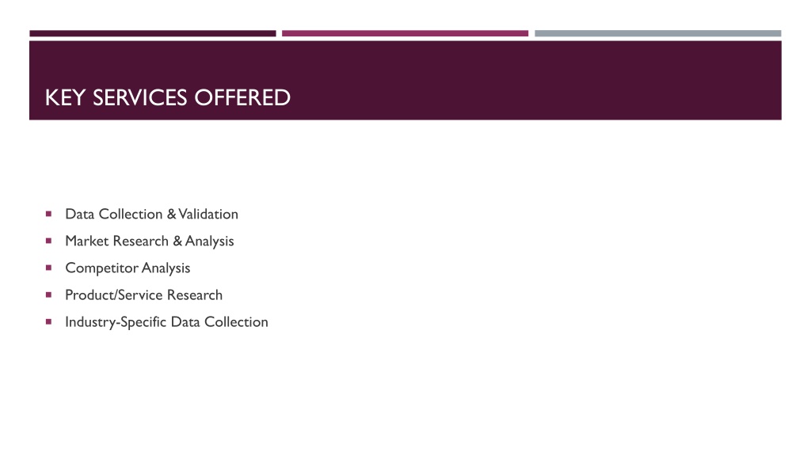Click the square bullet marker before 'Competitor Analysis'
811x456 pixels.
click(x=48, y=268)
